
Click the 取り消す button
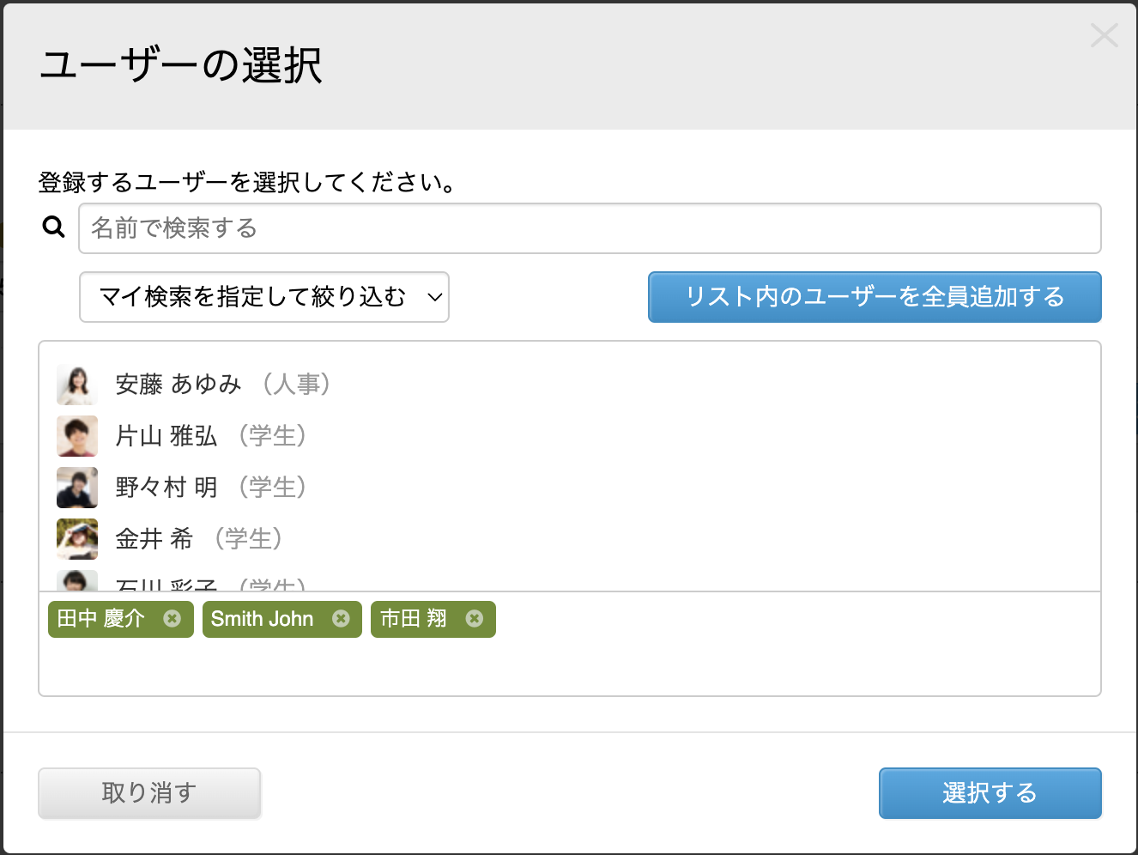pyautogui.click(x=149, y=793)
